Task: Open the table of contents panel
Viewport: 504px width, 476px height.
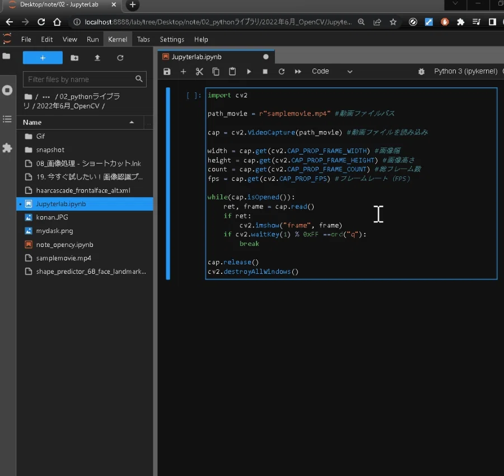Action: 7,119
